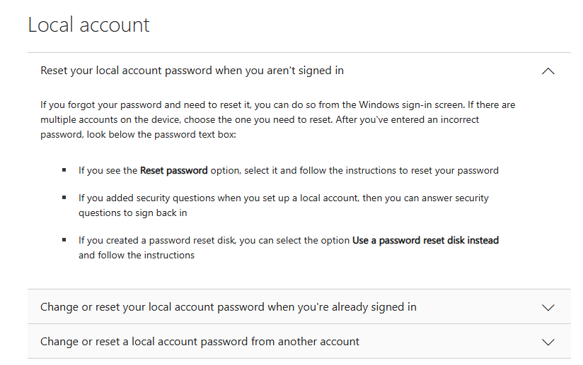Click "password, look below the password text box:" line
Screen dimensions: 583x365
tap(138, 134)
